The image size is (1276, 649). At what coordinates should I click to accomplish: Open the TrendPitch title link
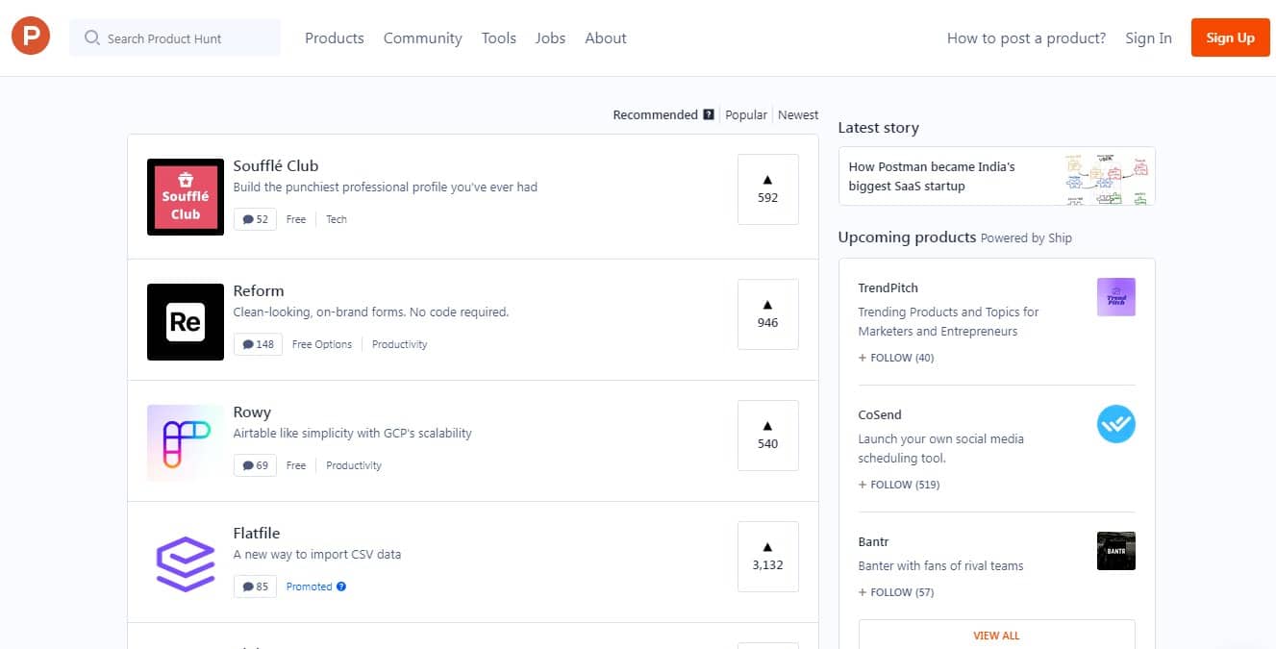tap(888, 287)
